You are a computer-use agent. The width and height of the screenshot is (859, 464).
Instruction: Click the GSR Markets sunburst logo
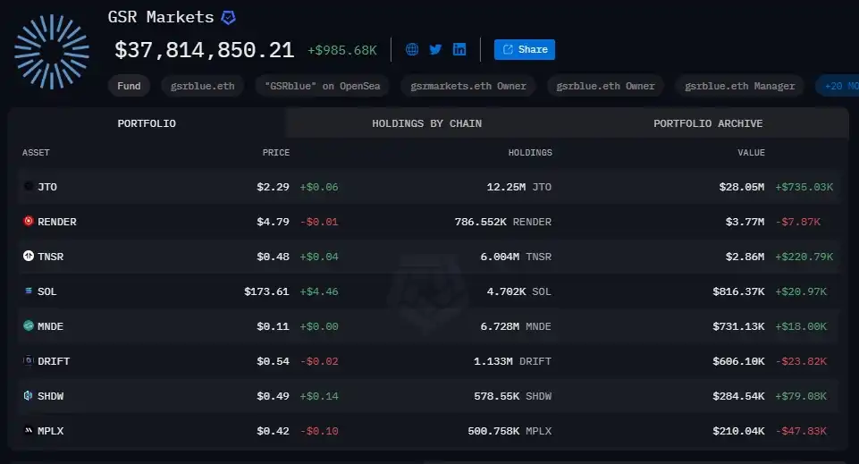pos(52,52)
